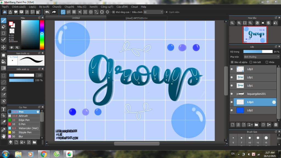This screenshot has width=281, height=158.
Task: Open Windows Start menu
Action: (x=5, y=154)
